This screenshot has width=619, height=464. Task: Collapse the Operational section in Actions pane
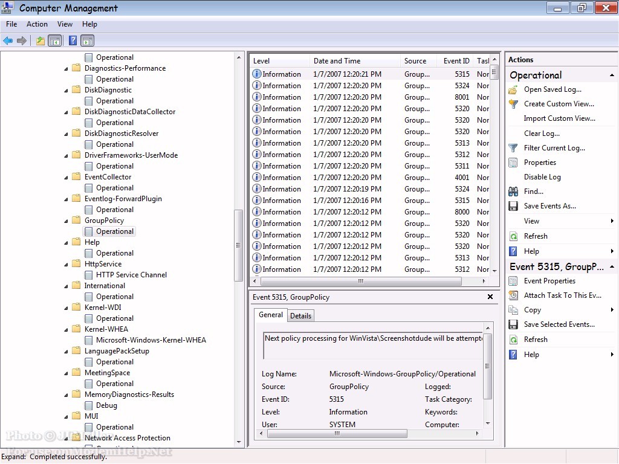click(x=612, y=76)
